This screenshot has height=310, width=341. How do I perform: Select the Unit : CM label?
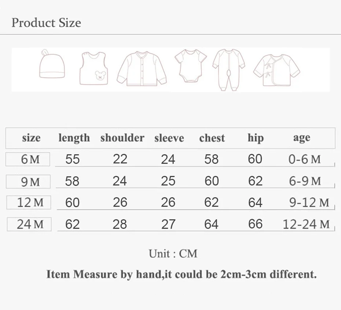pyautogui.click(x=173, y=253)
